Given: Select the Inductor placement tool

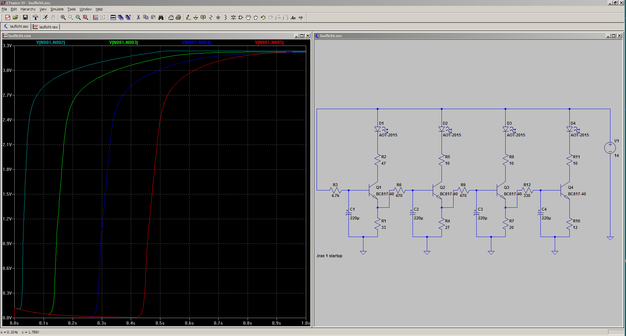Looking at the screenshot, I should click(226, 18).
